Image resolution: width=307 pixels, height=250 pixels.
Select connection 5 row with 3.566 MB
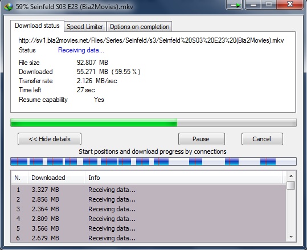[x=149, y=228]
